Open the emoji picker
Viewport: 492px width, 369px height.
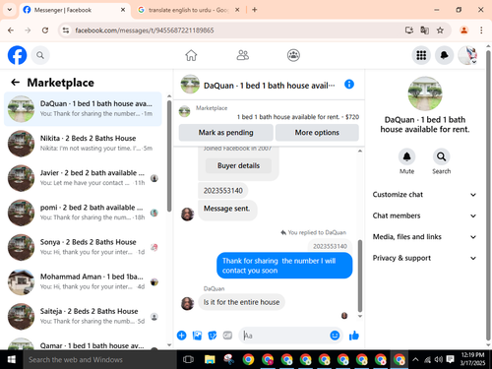pyautogui.click(x=335, y=336)
